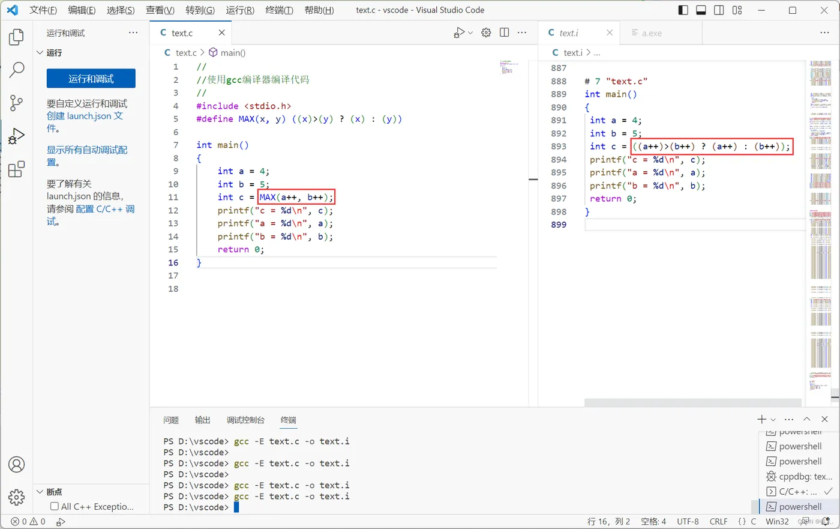The image size is (840, 529).
Task: Select the cppdbg terminal entry in list
Action: [799, 476]
